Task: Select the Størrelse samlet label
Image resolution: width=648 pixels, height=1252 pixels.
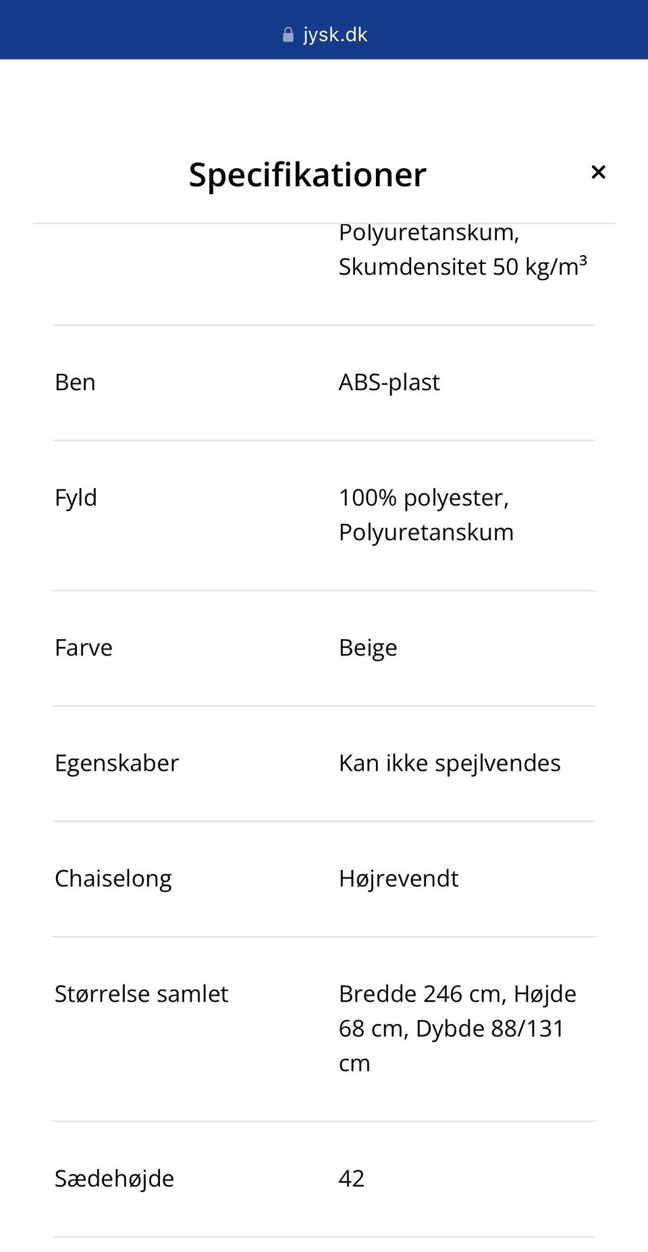Action: point(142,994)
